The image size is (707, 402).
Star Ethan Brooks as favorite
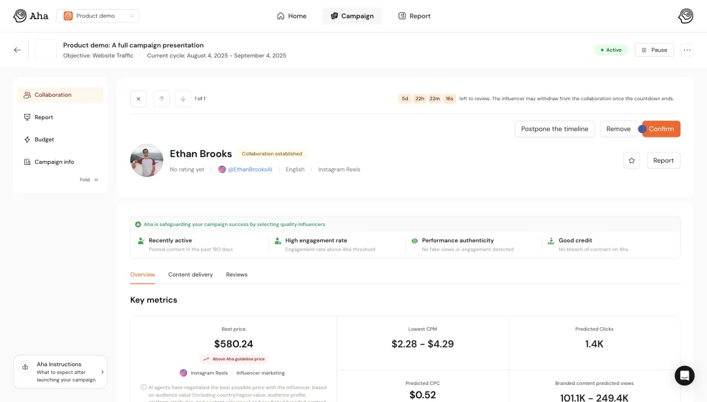pyautogui.click(x=632, y=160)
